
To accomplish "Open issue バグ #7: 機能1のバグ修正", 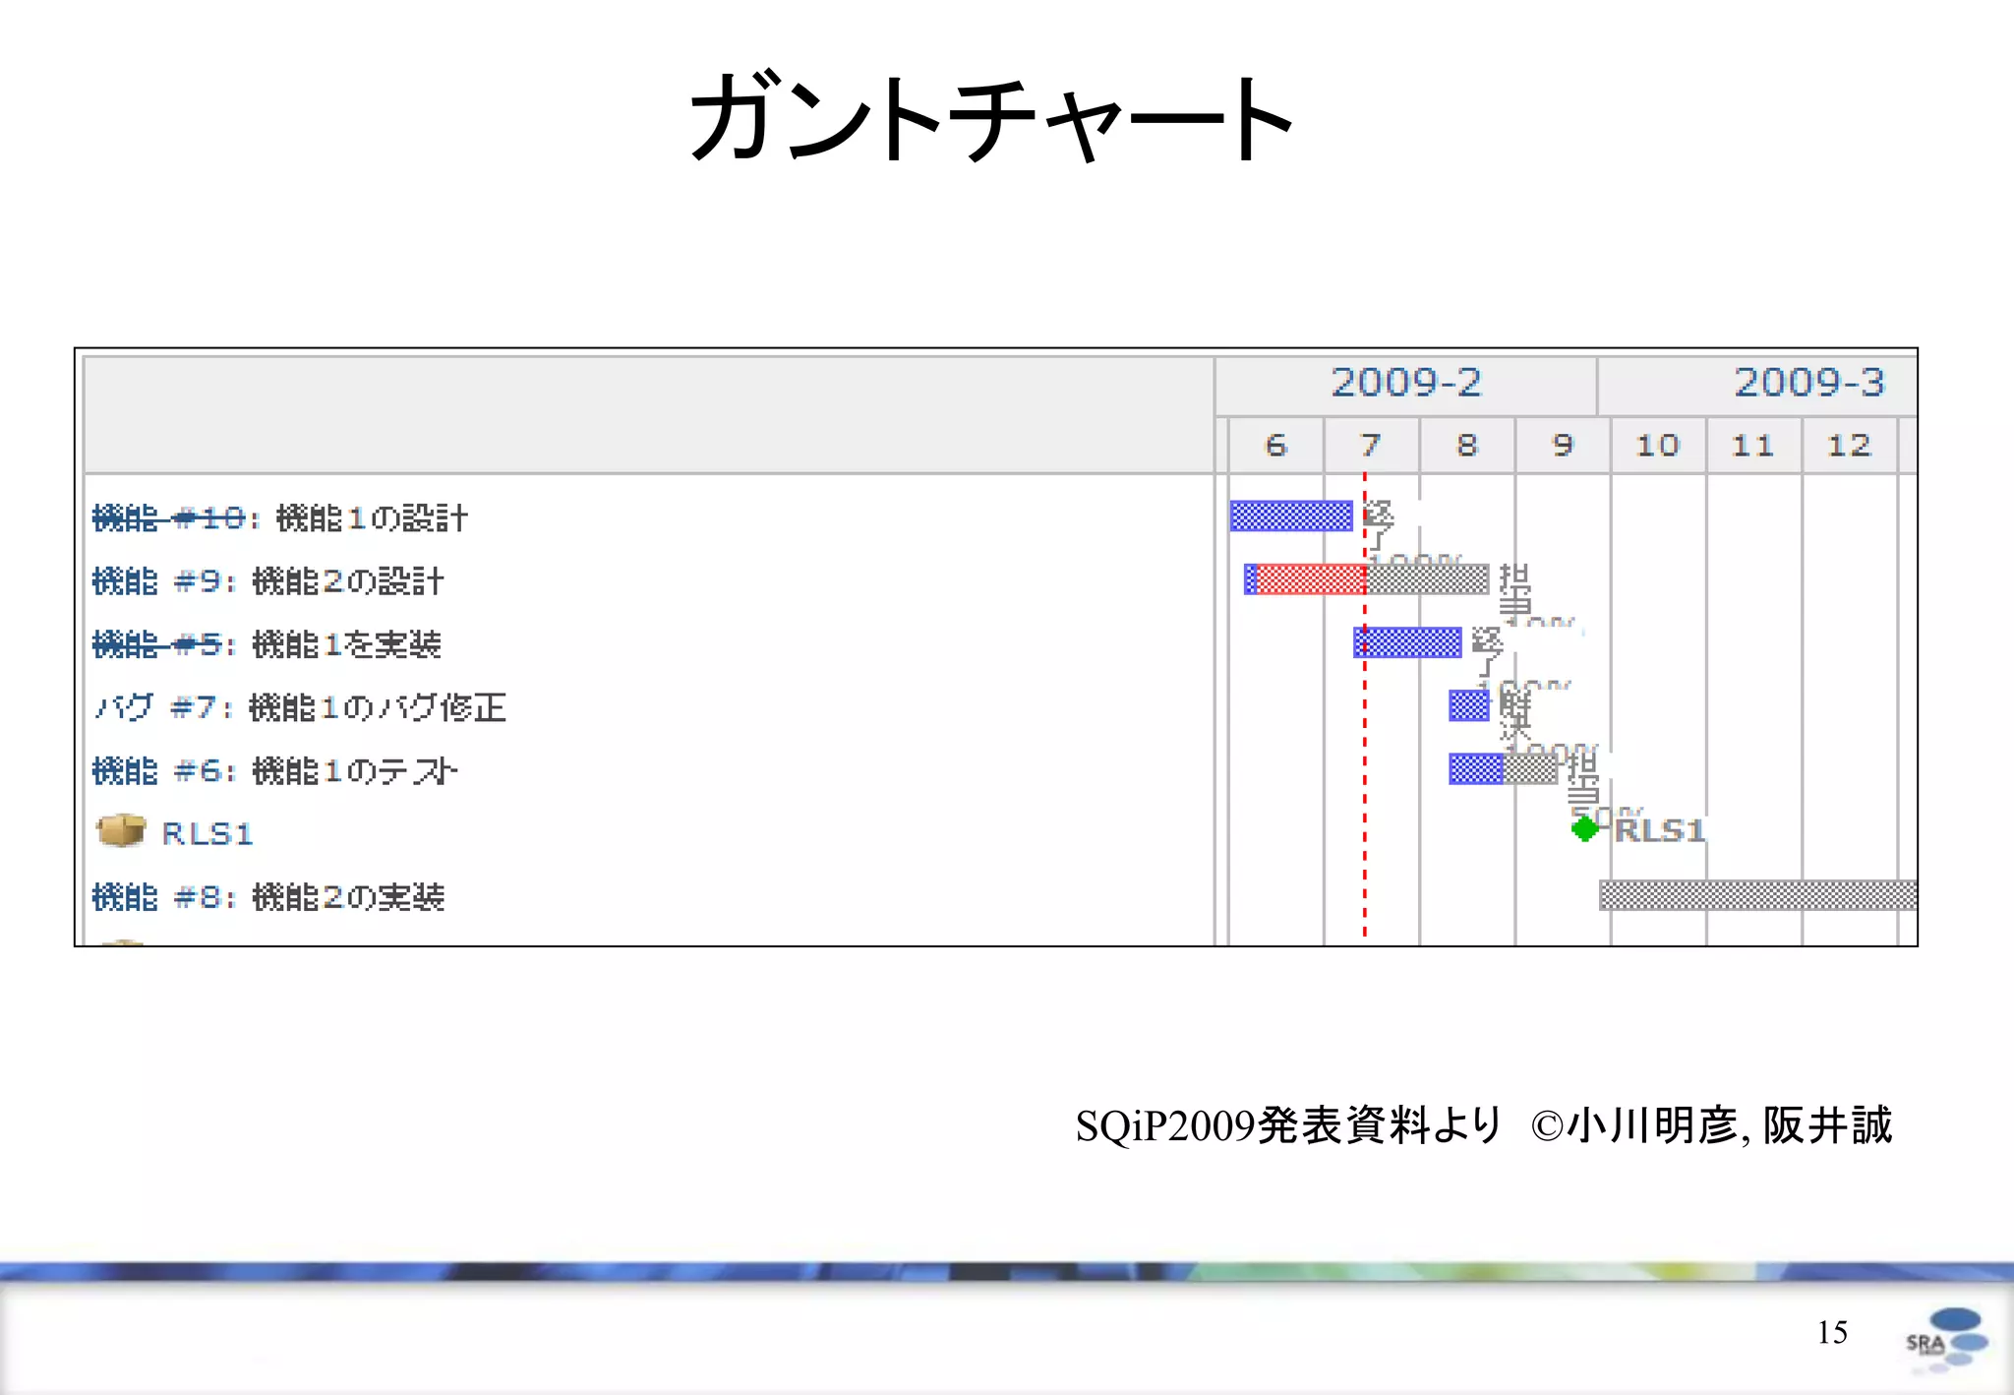I will click(300, 707).
